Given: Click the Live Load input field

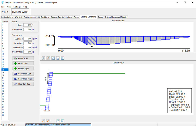Looking at the screenshot, I should point(27,38).
